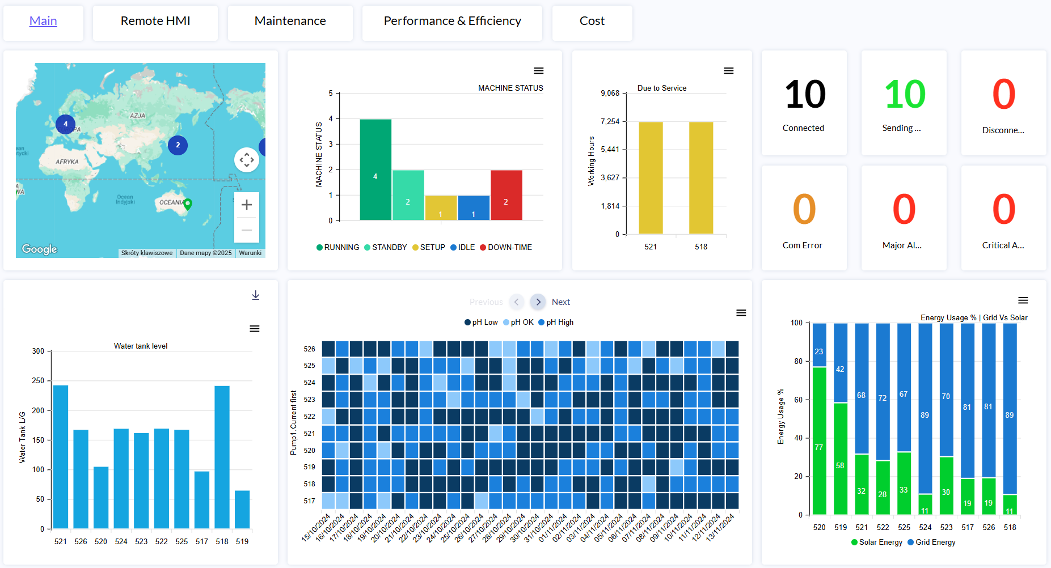The image size is (1051, 568).
Task: Open the Cost page button
Action: tap(592, 22)
